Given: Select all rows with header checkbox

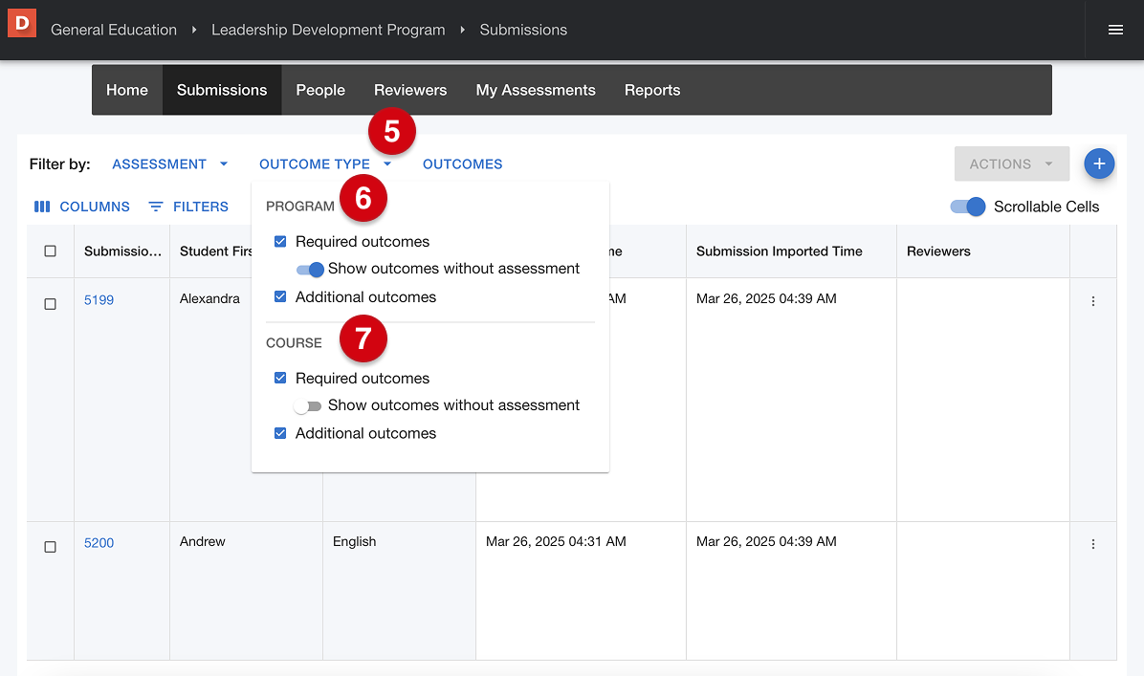Looking at the screenshot, I should click(x=51, y=251).
